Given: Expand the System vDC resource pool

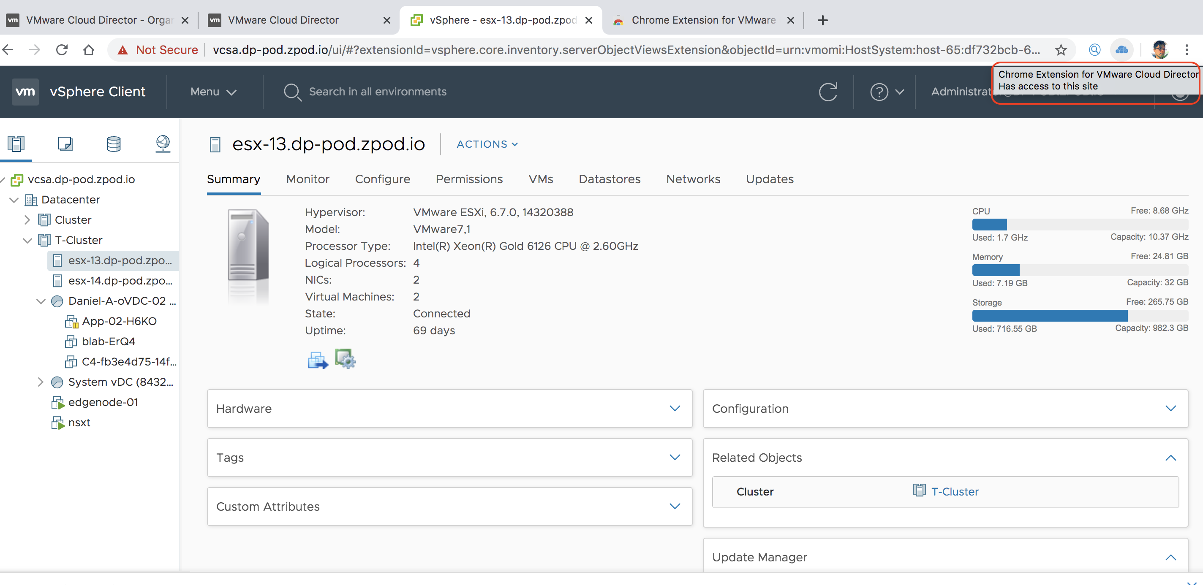Looking at the screenshot, I should click(x=41, y=382).
